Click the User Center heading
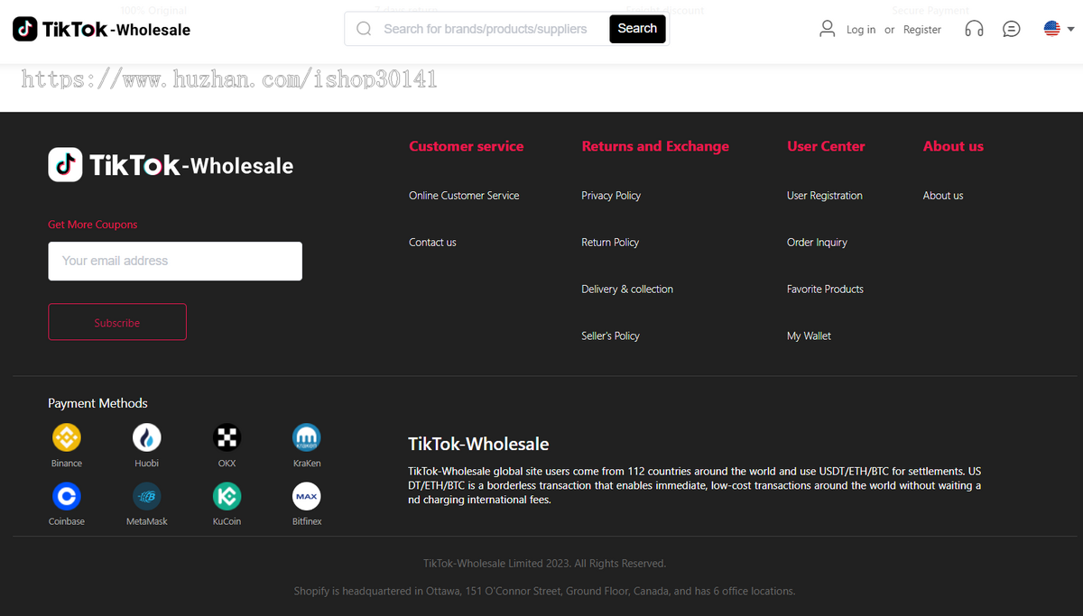 pos(826,146)
